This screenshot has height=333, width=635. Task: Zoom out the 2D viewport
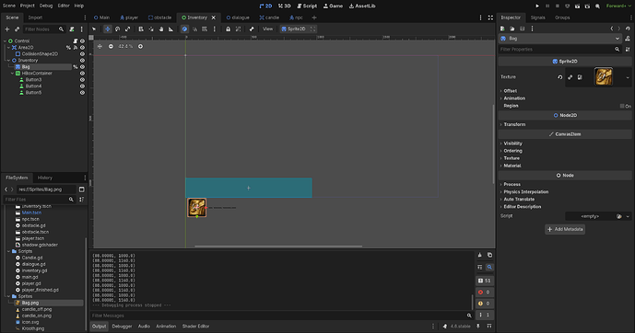coord(111,47)
